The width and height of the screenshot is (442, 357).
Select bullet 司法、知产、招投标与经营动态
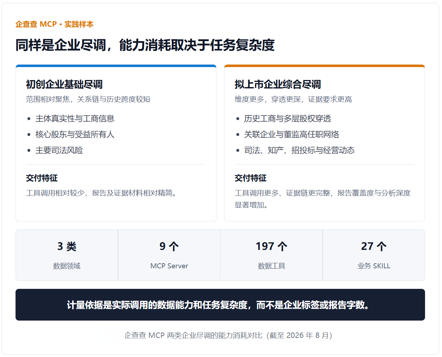coord(299,150)
